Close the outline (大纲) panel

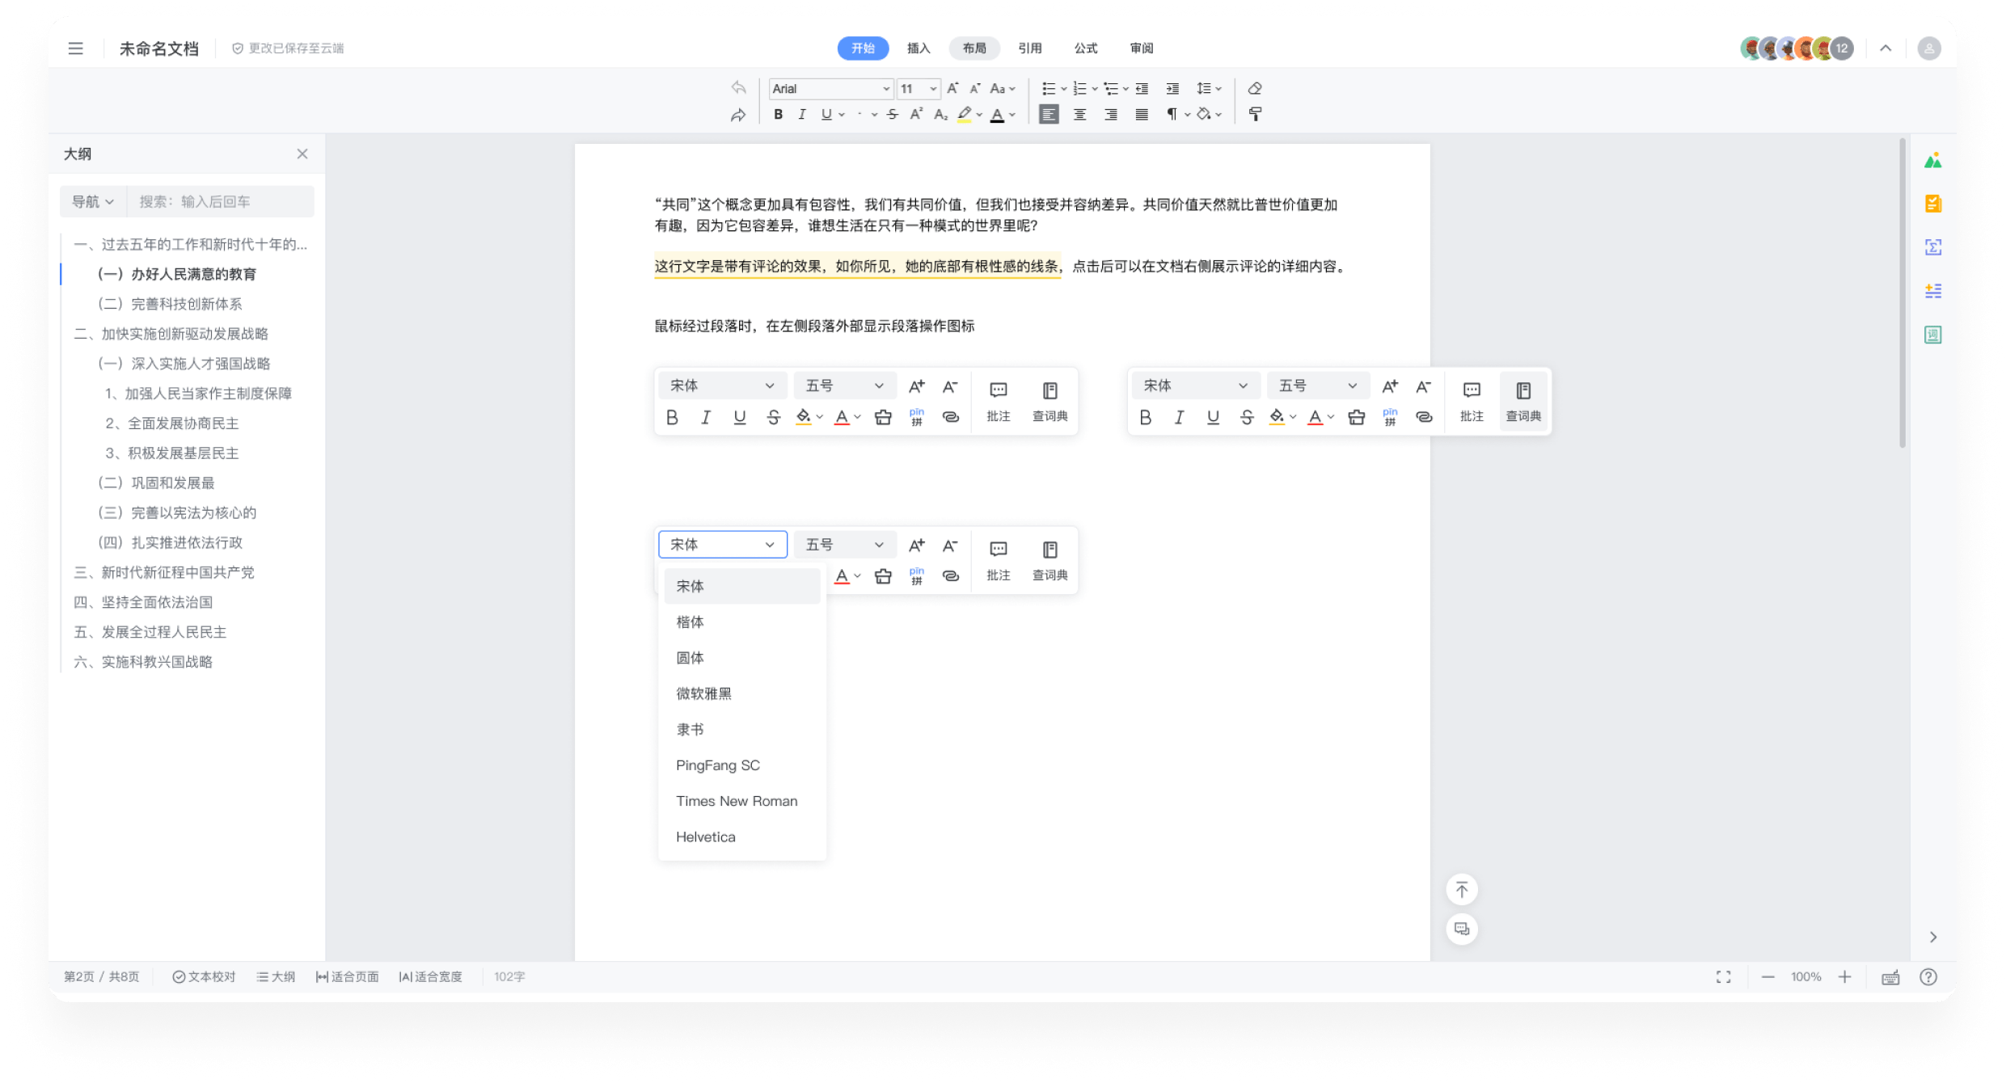pyautogui.click(x=302, y=154)
